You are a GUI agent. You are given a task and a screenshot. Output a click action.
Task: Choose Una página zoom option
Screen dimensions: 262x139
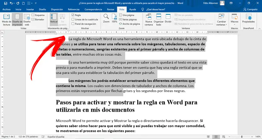click(127, 15)
